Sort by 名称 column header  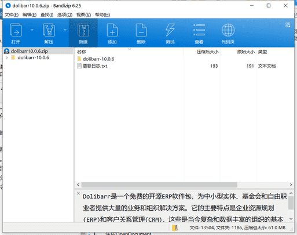(81, 52)
